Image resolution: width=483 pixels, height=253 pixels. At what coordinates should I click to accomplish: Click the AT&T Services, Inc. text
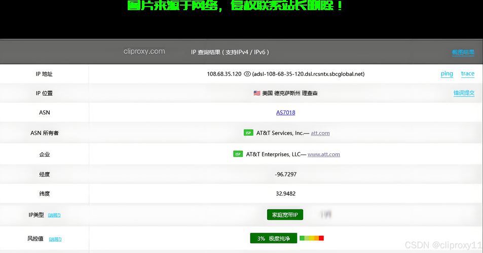click(x=280, y=133)
